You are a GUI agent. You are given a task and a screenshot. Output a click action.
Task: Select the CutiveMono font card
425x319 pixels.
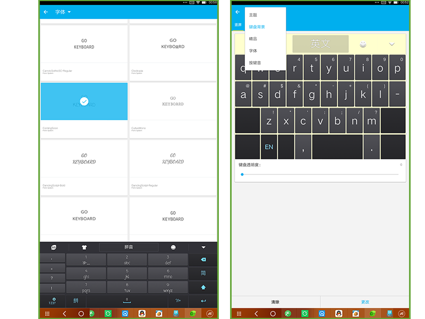tap(173, 110)
